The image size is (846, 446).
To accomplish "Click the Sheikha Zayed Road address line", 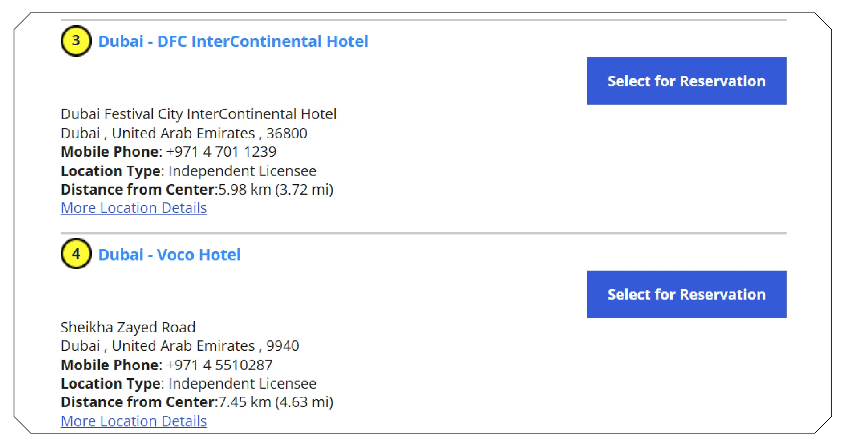I will [x=128, y=327].
